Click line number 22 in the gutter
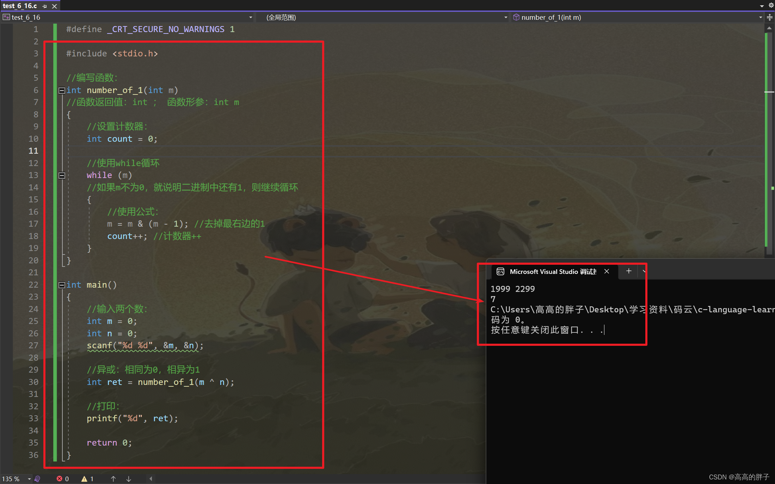Viewport: 775px width, 484px height. pos(33,285)
